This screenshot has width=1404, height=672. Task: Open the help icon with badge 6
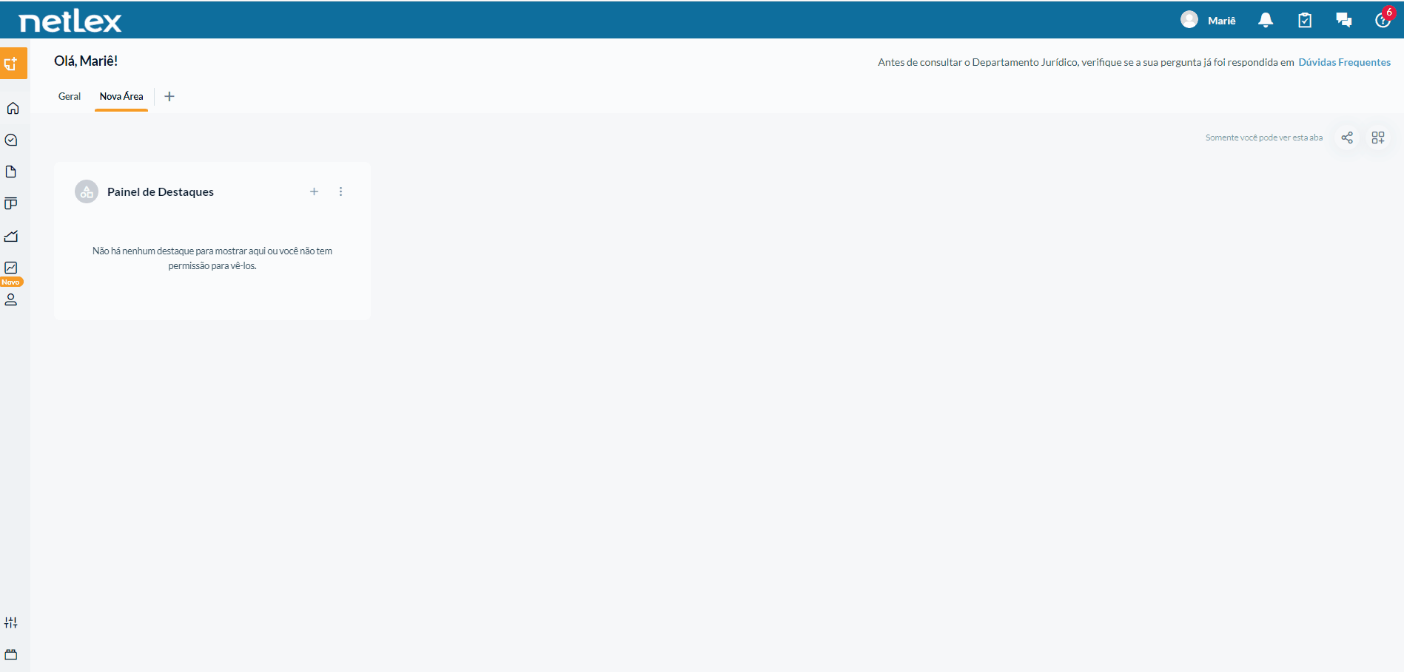(x=1383, y=19)
